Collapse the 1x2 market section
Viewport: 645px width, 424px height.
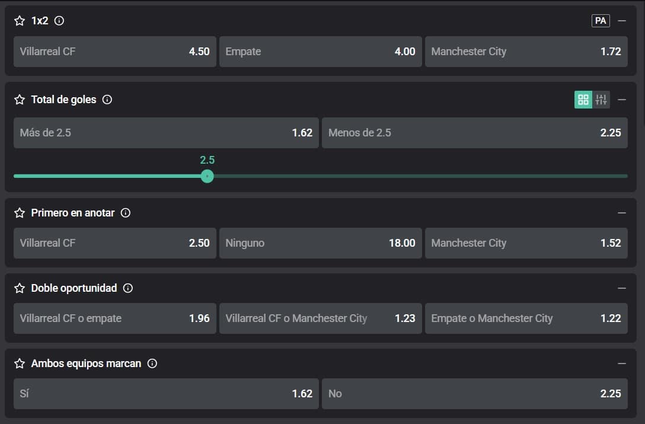pyautogui.click(x=622, y=21)
